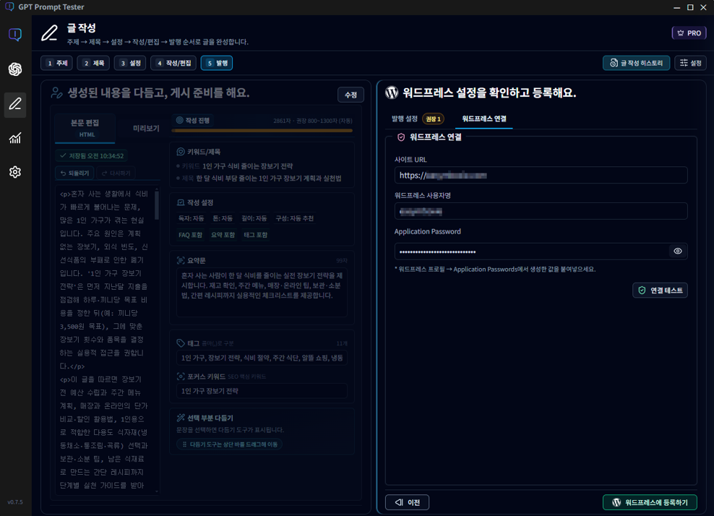Open the settings gear in the sidebar

click(14, 171)
